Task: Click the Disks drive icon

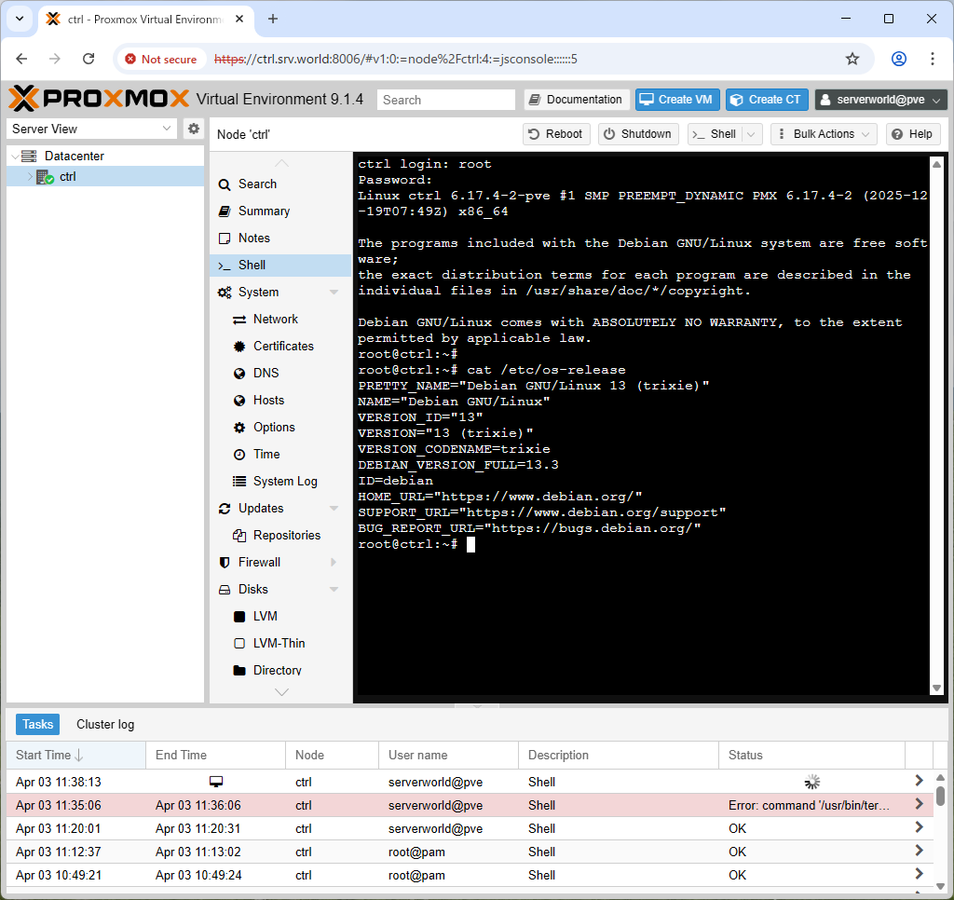Action: [225, 590]
